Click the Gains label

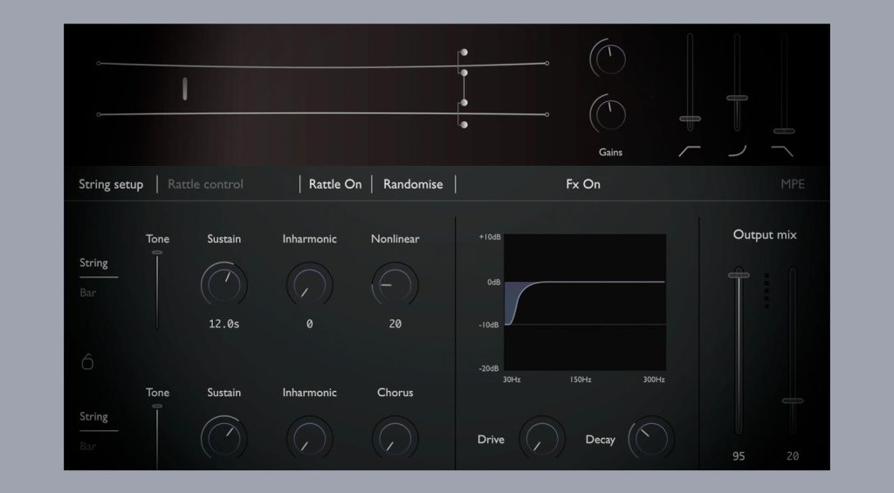point(610,152)
